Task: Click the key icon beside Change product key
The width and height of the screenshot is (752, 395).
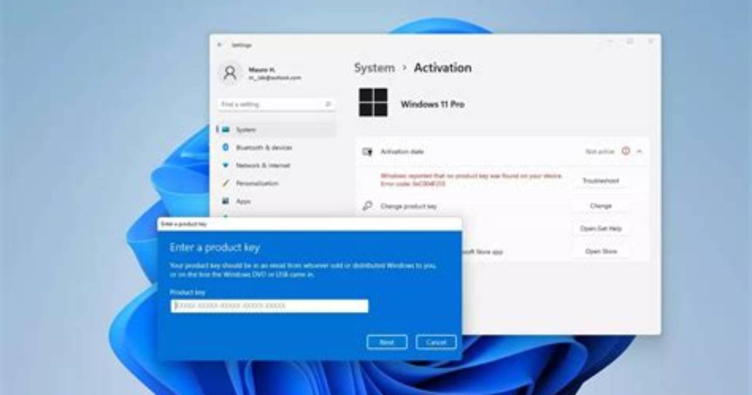Action: pos(367,206)
